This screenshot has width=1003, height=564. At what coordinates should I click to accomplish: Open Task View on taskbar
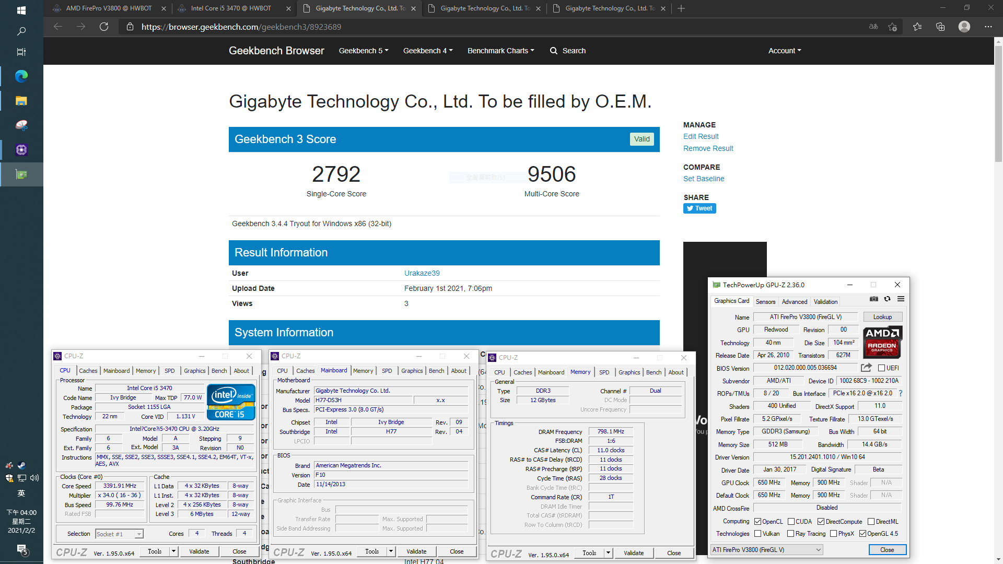click(21, 52)
